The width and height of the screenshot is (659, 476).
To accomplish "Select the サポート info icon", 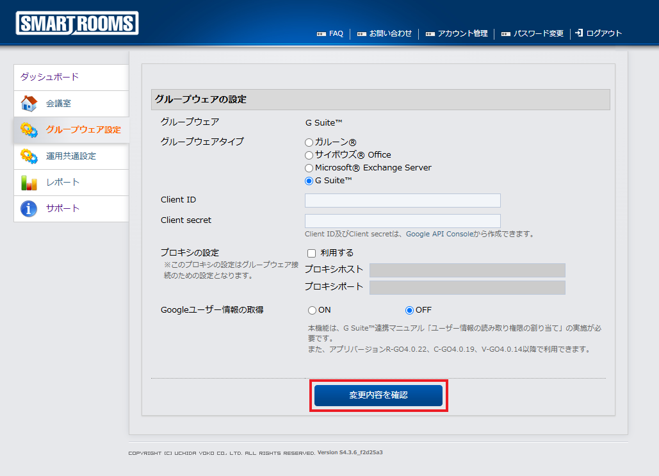I will [28, 209].
